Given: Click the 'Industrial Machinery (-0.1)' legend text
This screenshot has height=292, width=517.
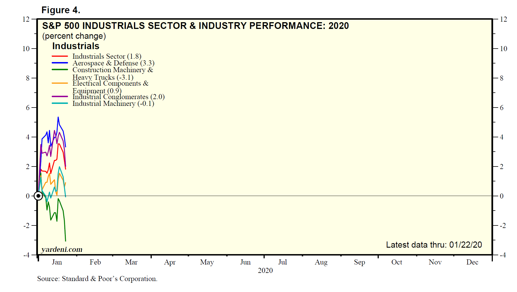Looking at the screenshot, I should [x=113, y=104].
